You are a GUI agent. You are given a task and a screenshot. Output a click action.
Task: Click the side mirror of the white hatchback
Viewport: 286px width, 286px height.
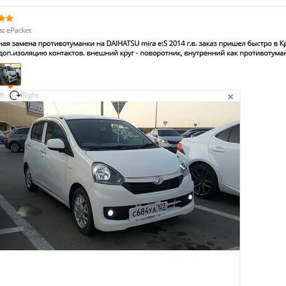56,144
